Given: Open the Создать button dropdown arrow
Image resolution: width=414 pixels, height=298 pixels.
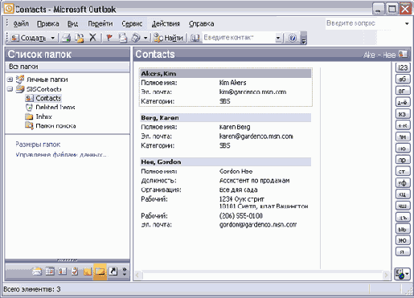Looking at the screenshot, I should pyautogui.click(x=53, y=38).
